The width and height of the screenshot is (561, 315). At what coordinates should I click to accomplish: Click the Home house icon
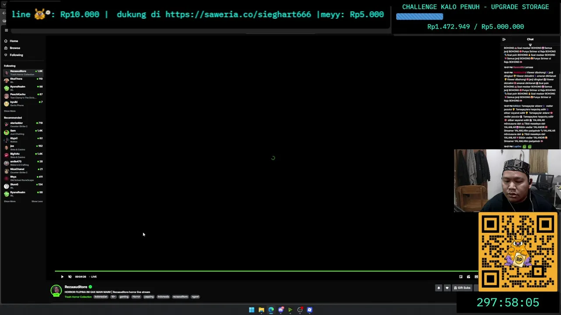(x=6, y=41)
